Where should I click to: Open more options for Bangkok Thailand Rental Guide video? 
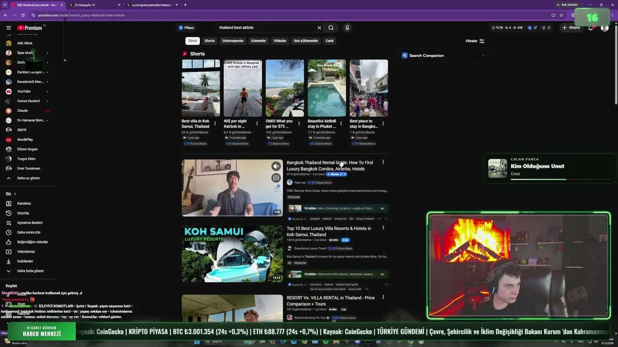(x=383, y=162)
